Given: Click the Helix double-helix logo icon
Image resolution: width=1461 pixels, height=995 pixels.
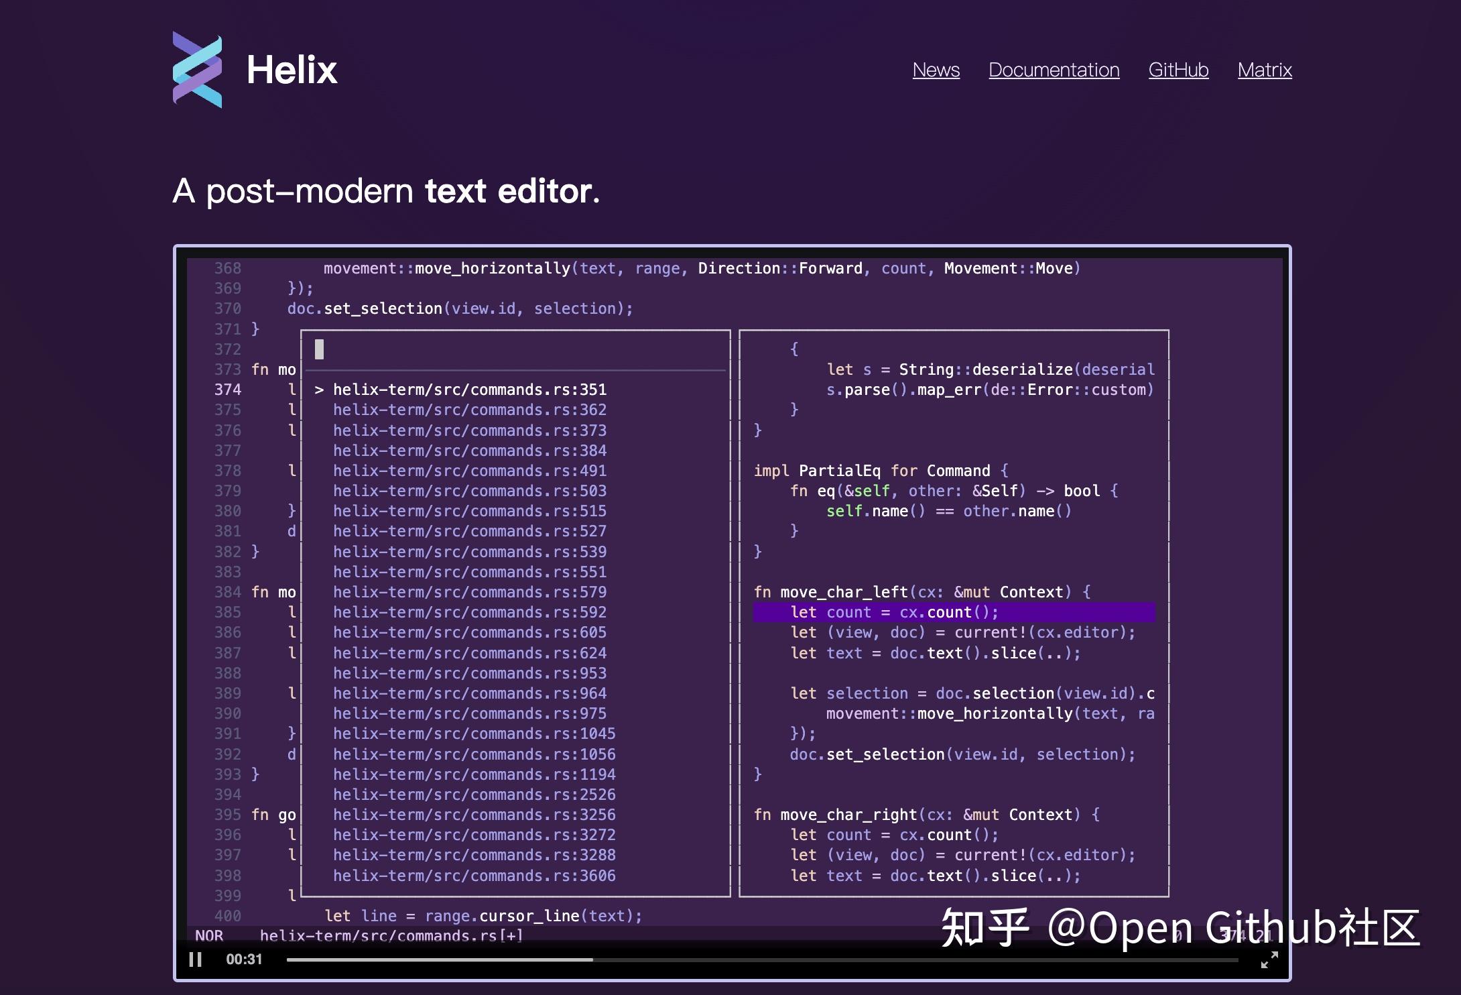Looking at the screenshot, I should click(198, 69).
